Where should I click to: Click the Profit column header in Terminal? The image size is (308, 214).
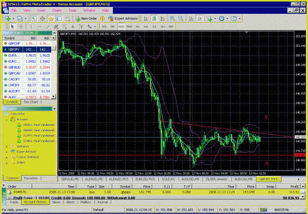tap(288, 186)
